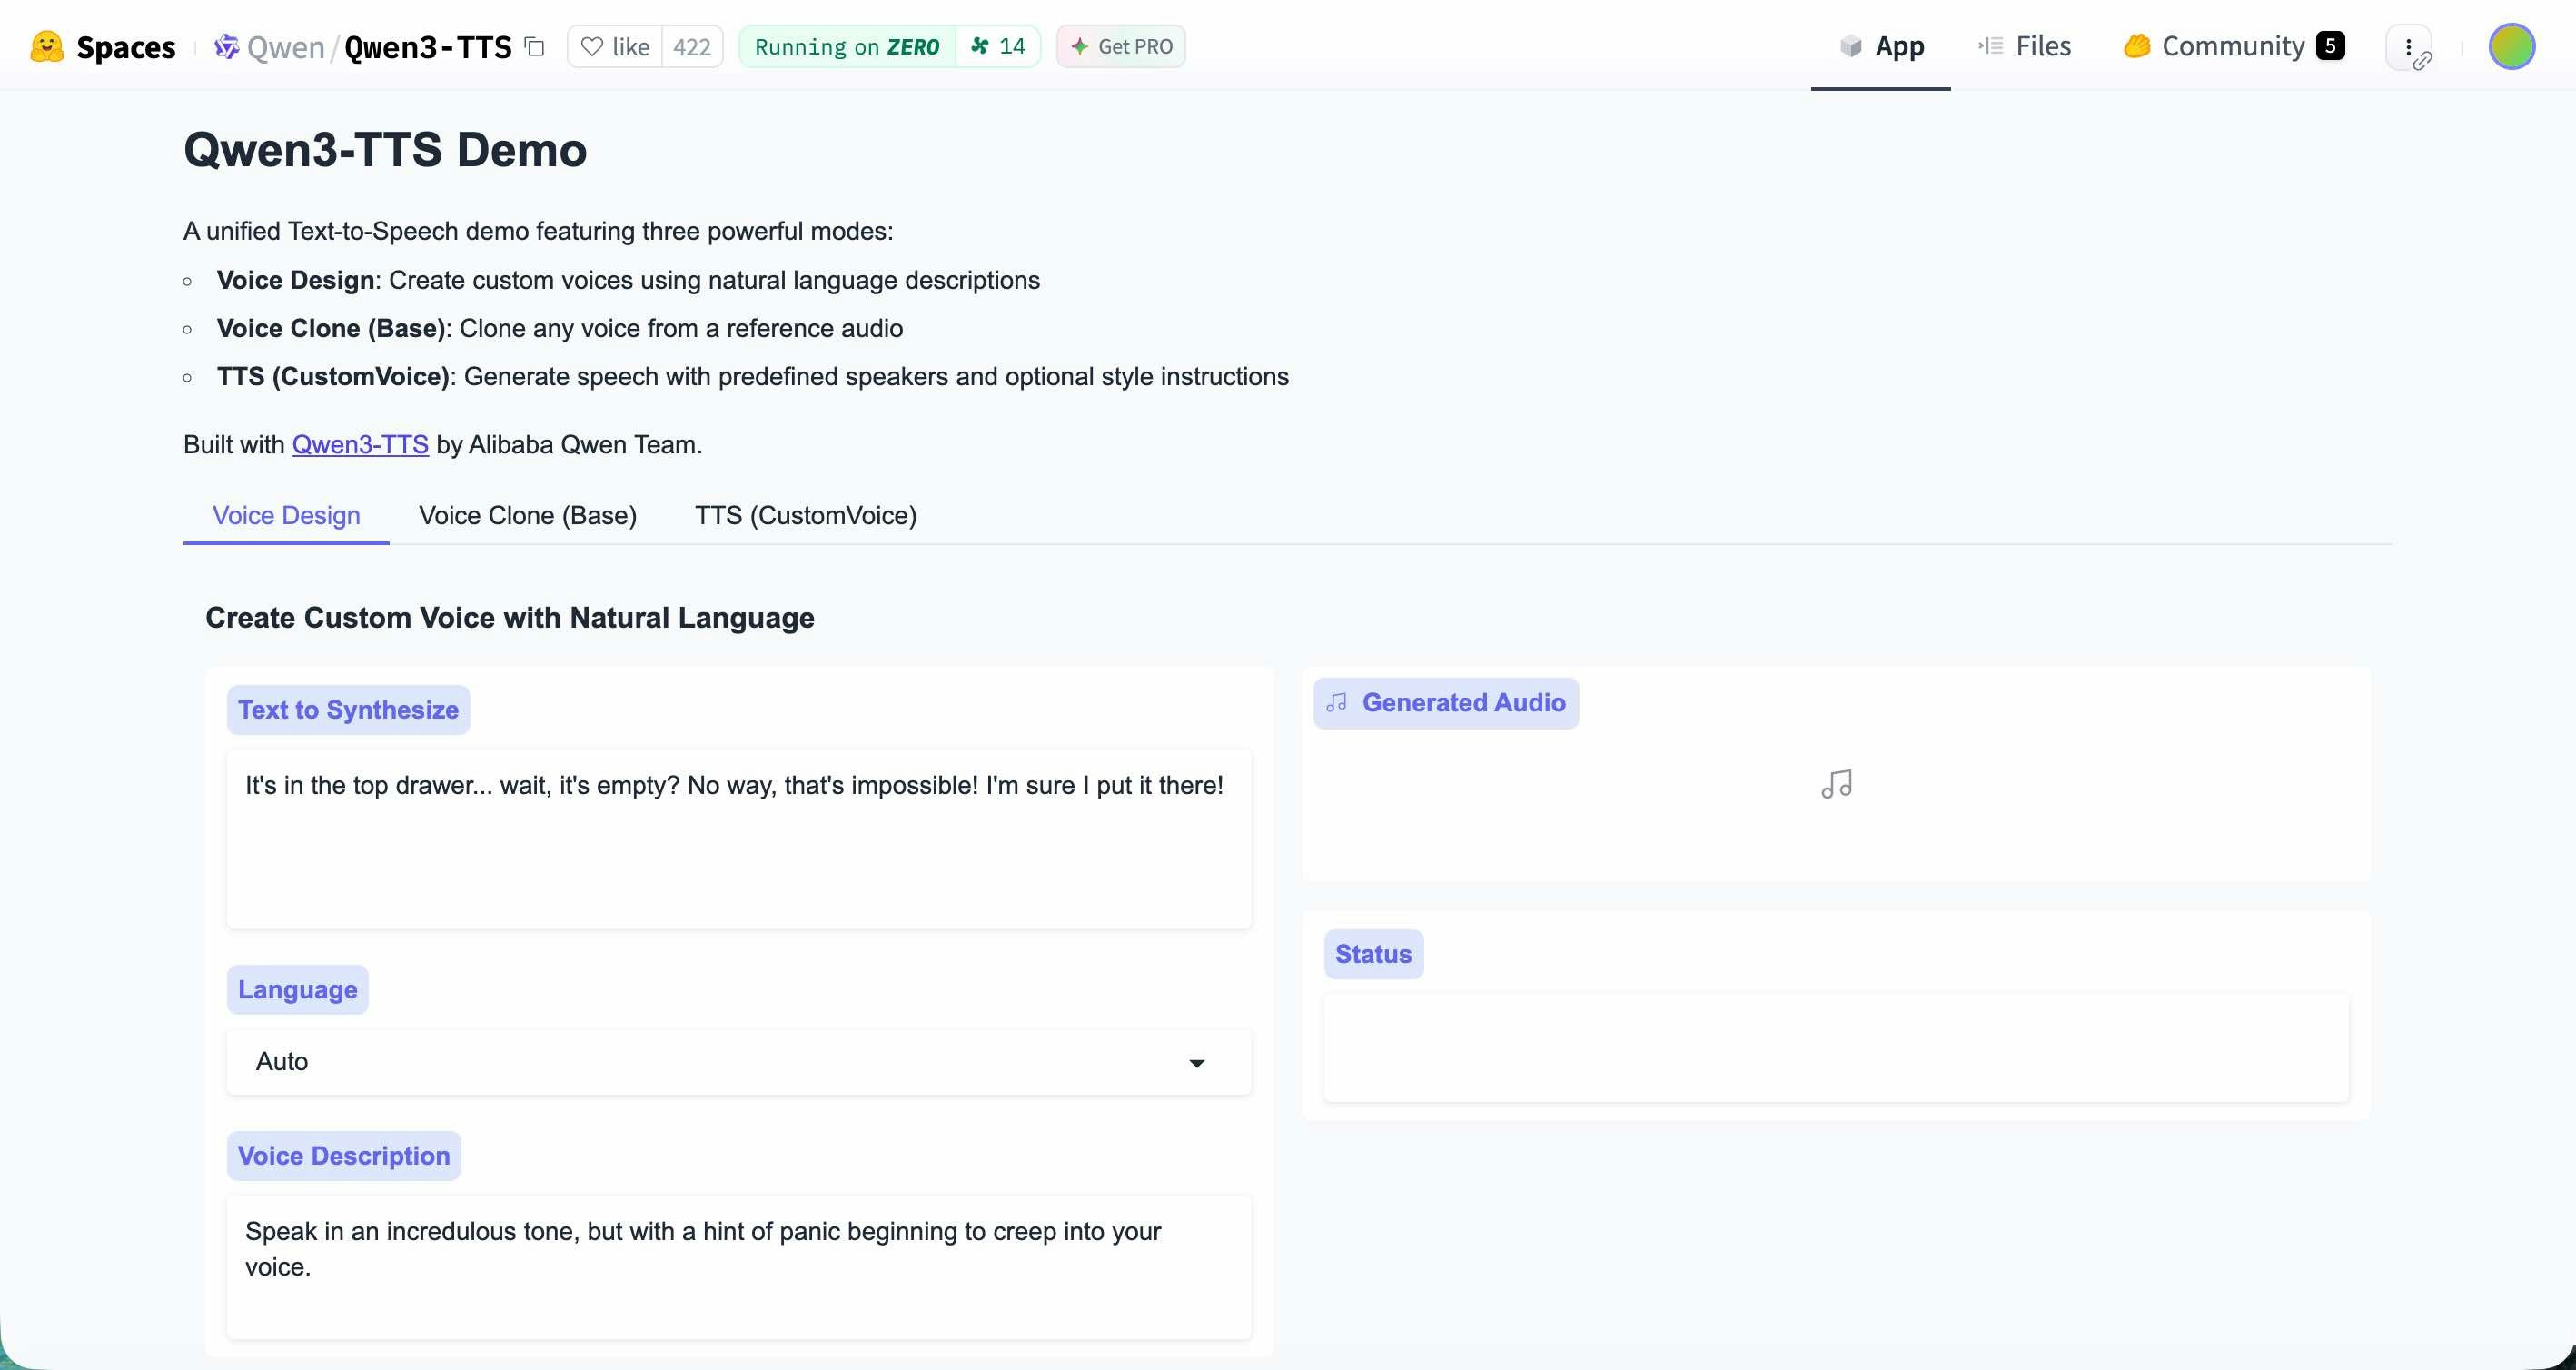Switch to the Voice Clone (Base) tab
Viewport: 2576px width, 1370px height.
tap(527, 516)
